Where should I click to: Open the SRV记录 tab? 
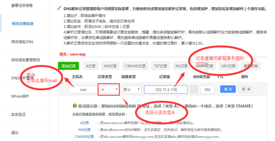tap(228, 66)
